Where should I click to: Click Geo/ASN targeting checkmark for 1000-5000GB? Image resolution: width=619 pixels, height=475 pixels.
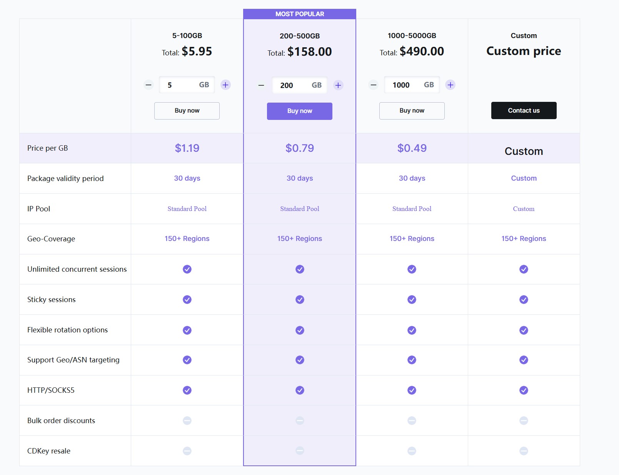[412, 360]
